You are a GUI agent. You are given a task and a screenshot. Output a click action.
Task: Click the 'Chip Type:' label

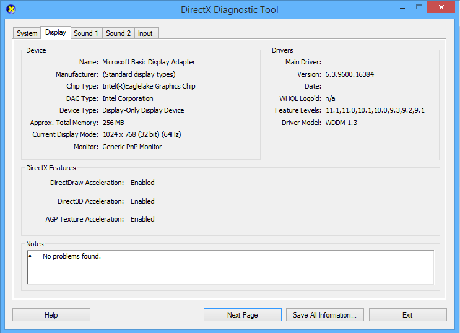tap(82, 86)
